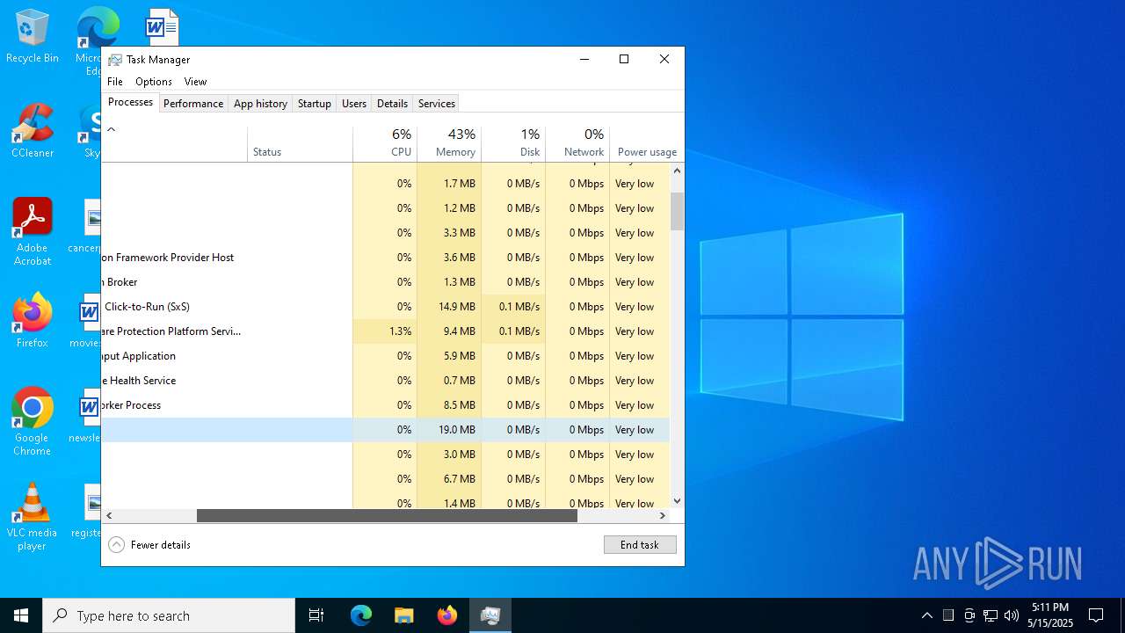Open the Word document icon above Task Manager
Viewport: 1125px width, 633px height.
point(162,26)
